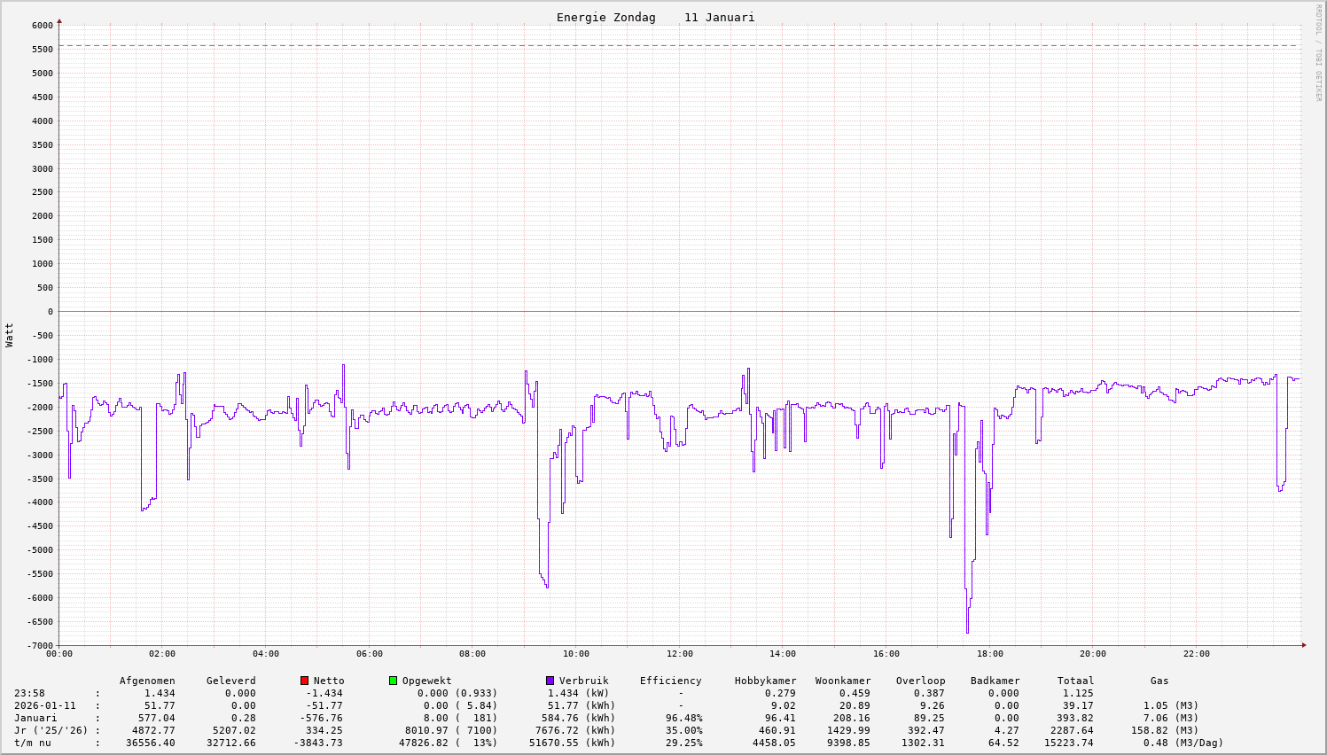
Task: Click the RRDTOOL / TOBI OETIKER watermark
Action: click(x=1318, y=52)
